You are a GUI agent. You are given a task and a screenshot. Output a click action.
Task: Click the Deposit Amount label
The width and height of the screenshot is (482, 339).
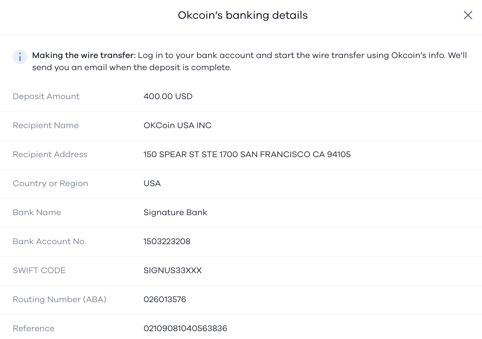pyautogui.click(x=46, y=96)
